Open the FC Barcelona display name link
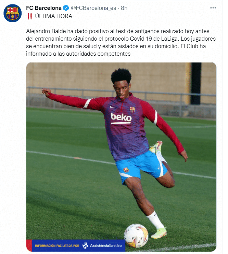 coord(44,8)
